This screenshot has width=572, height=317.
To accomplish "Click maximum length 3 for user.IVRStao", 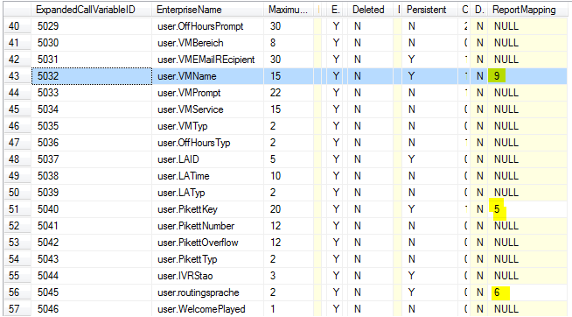I will tap(289, 276).
